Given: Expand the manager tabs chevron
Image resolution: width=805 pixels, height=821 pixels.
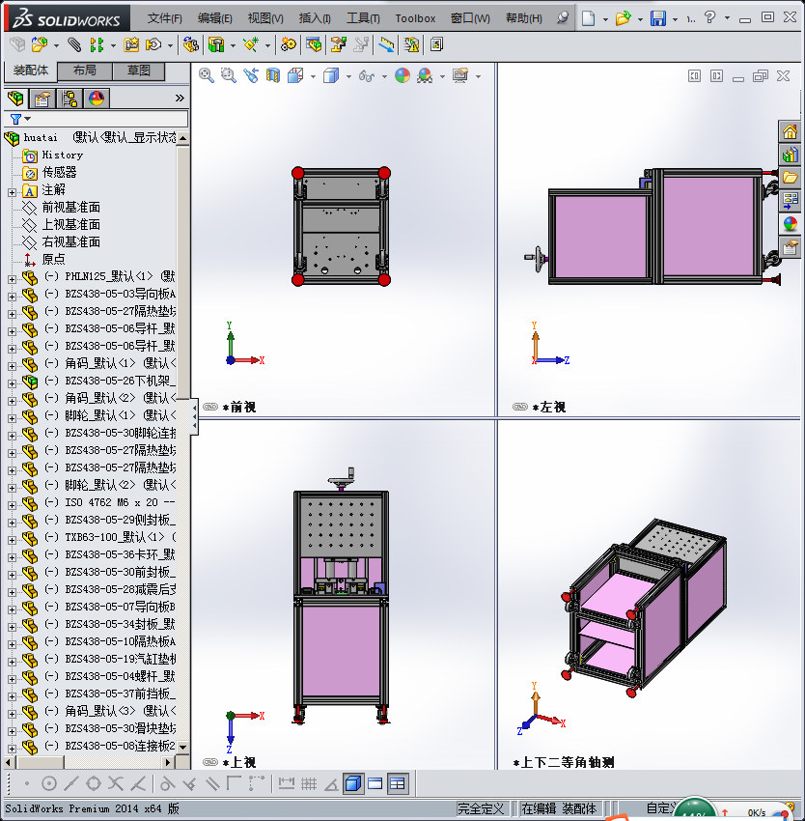Looking at the screenshot, I should 180,98.
